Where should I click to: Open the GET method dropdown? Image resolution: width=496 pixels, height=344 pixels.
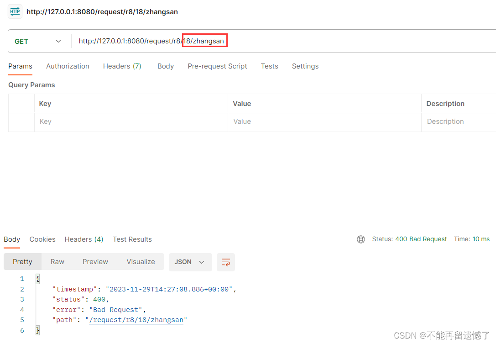[x=37, y=41]
